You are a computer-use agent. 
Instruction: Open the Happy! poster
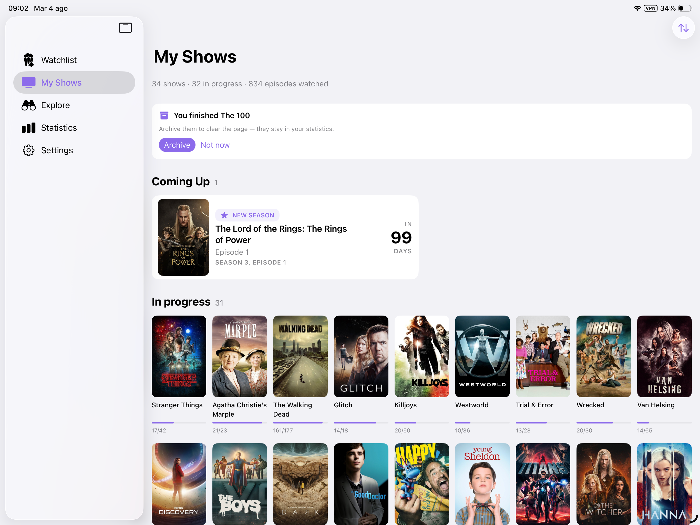click(422, 484)
